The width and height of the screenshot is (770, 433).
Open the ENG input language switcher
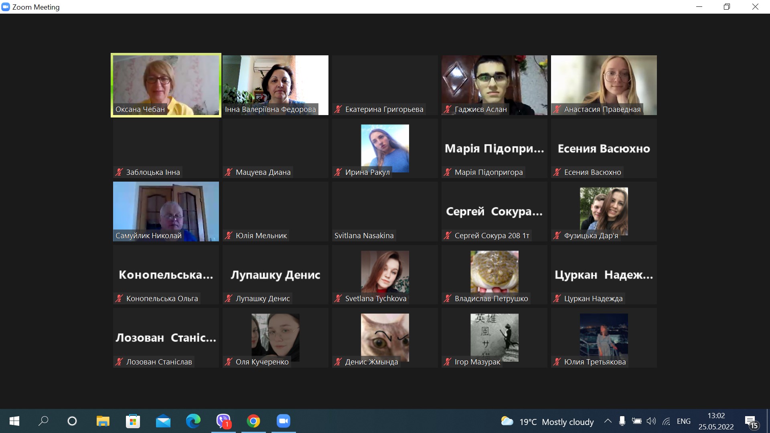(683, 421)
